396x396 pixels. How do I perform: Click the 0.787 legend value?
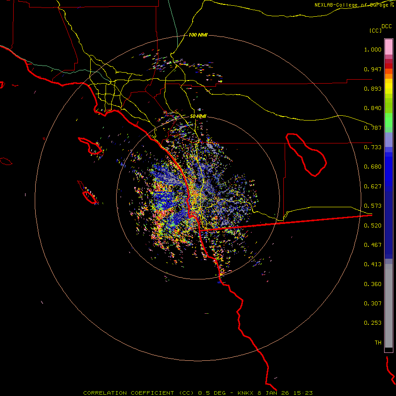373,128
